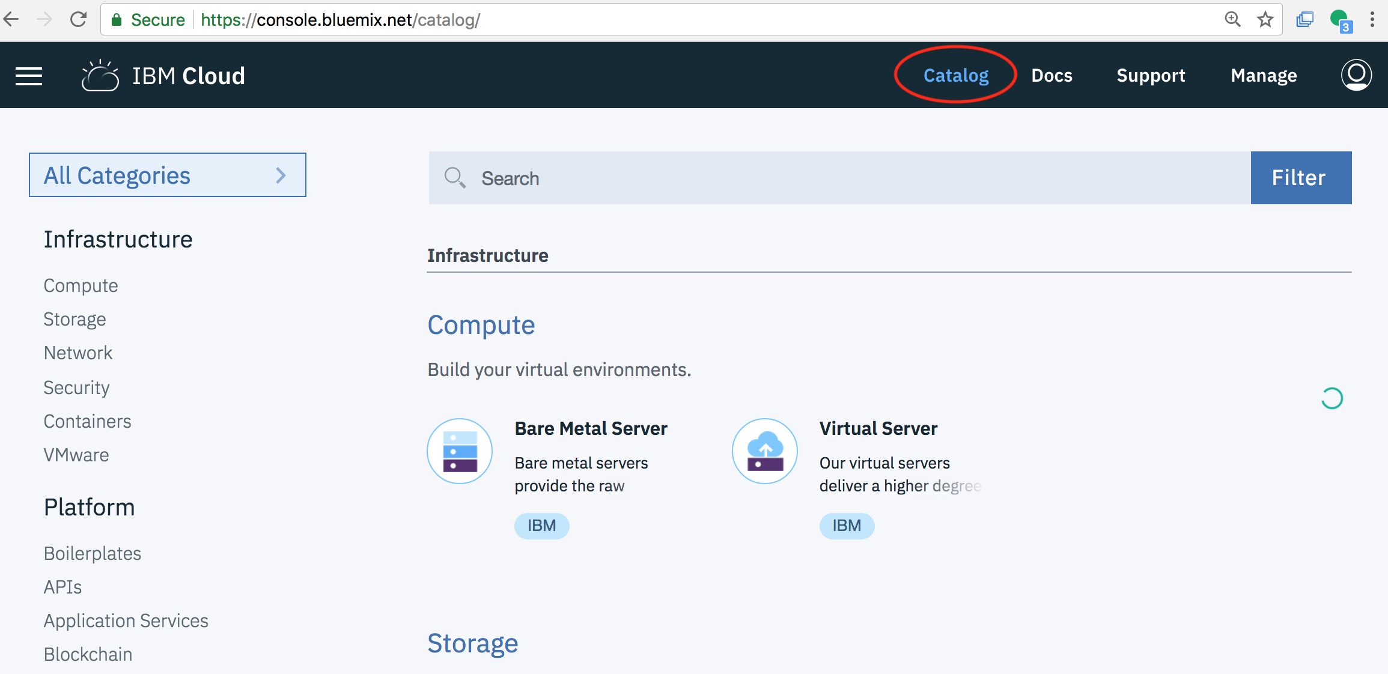Open the Manage menu
The height and width of the screenshot is (674, 1388).
[x=1264, y=76]
